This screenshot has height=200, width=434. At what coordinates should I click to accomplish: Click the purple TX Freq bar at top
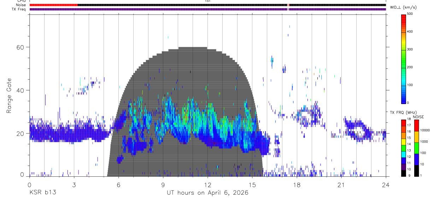pos(208,9)
